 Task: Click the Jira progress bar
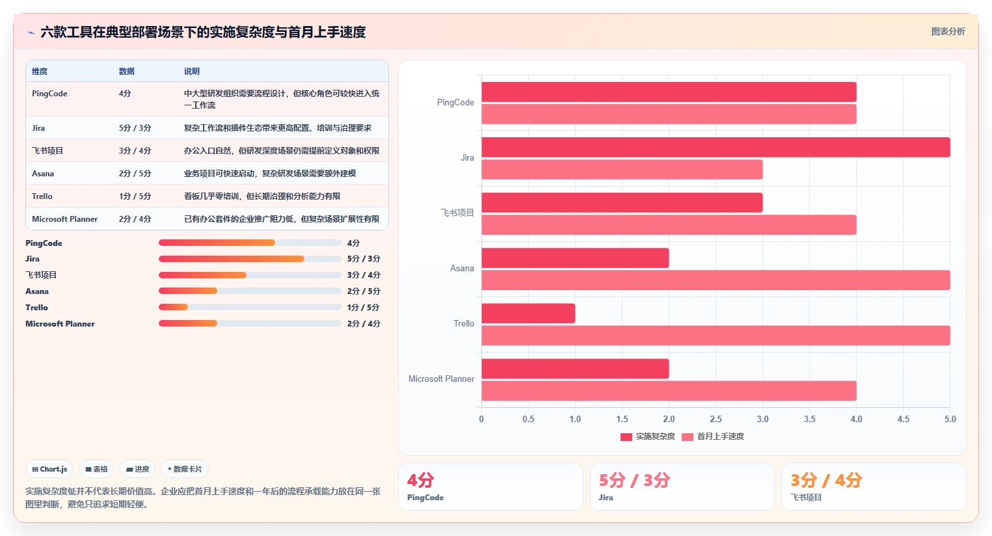coord(250,259)
